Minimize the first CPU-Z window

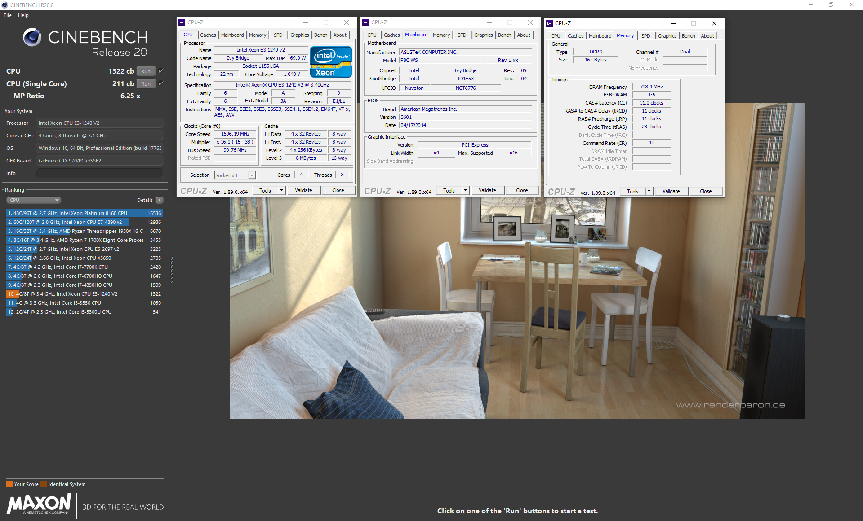(305, 22)
